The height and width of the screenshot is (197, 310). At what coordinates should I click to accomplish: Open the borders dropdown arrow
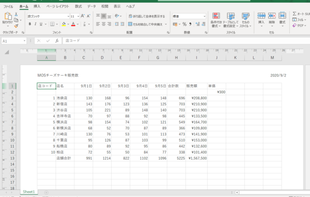pyautogui.click(x=57, y=24)
